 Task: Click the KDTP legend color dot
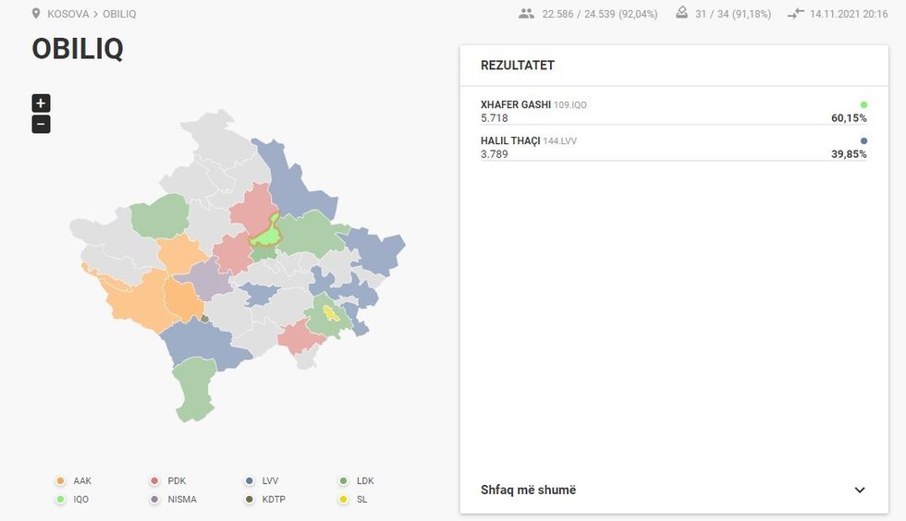pyautogui.click(x=250, y=500)
